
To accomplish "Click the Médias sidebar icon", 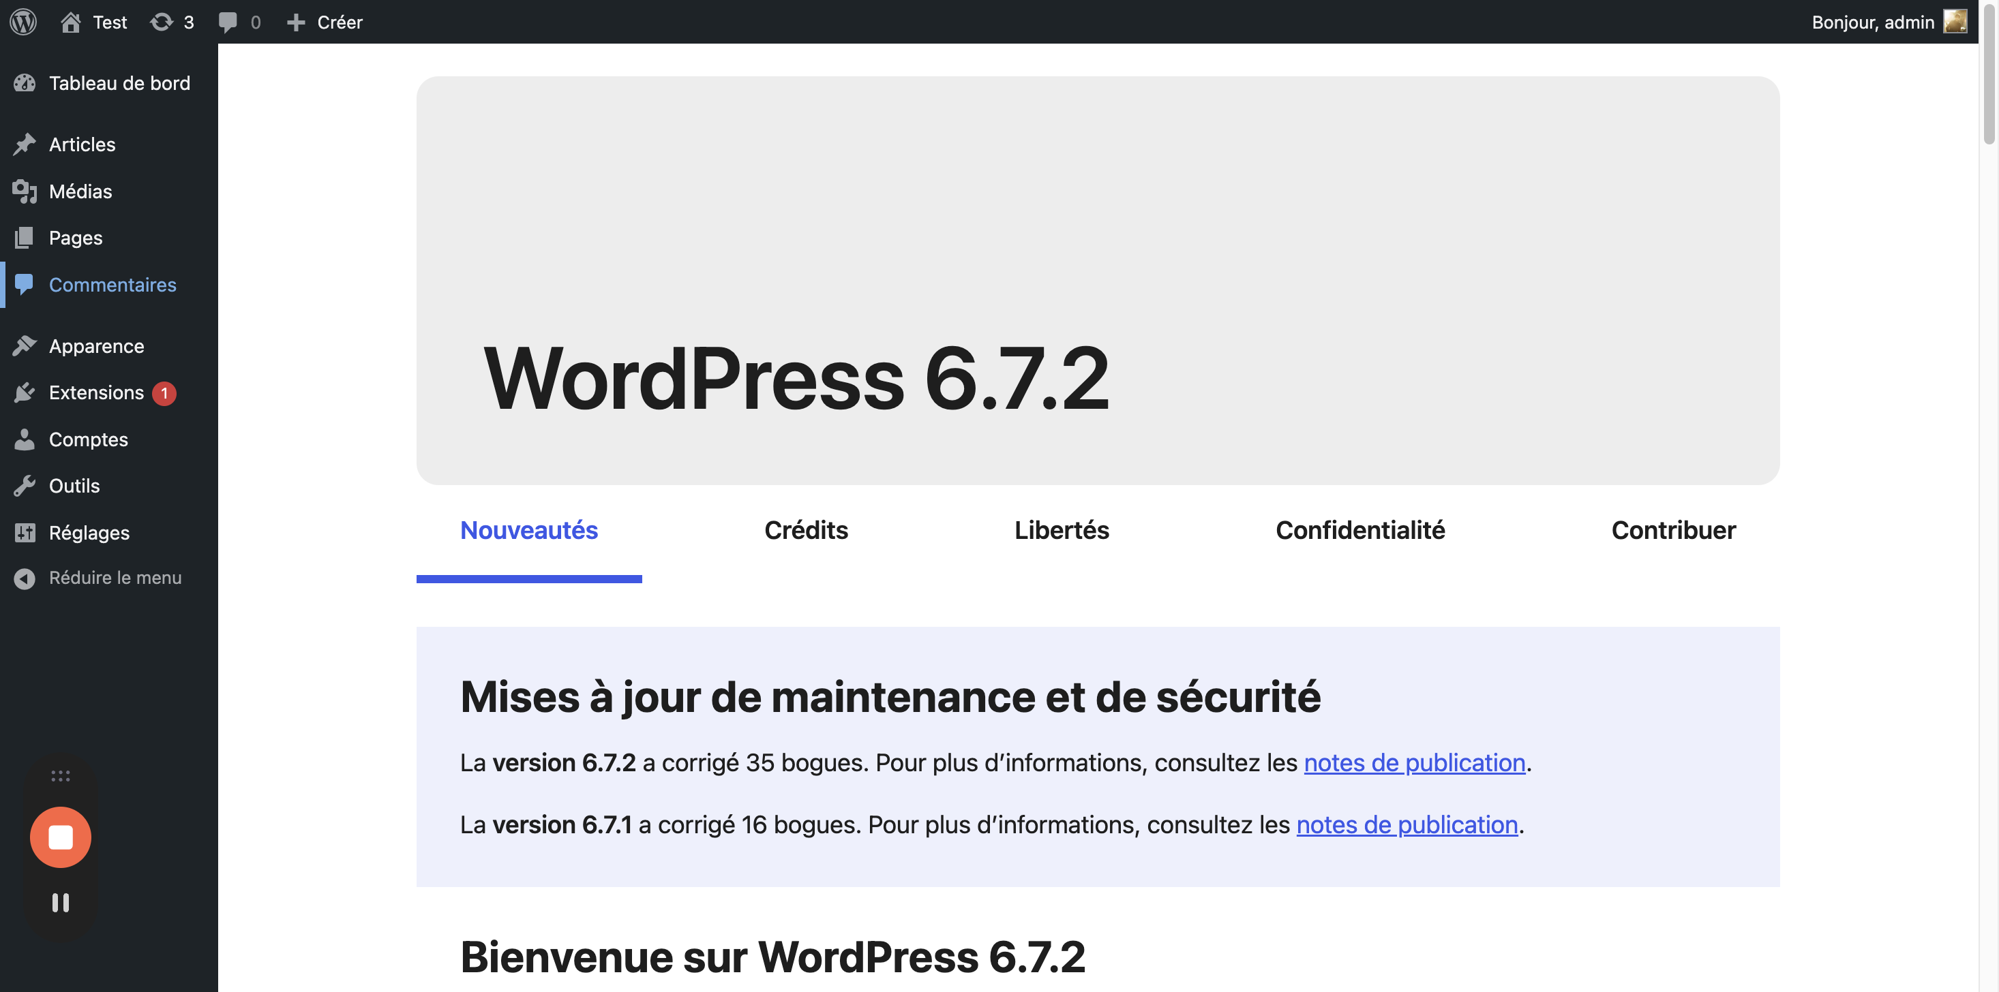I will pyautogui.click(x=25, y=191).
